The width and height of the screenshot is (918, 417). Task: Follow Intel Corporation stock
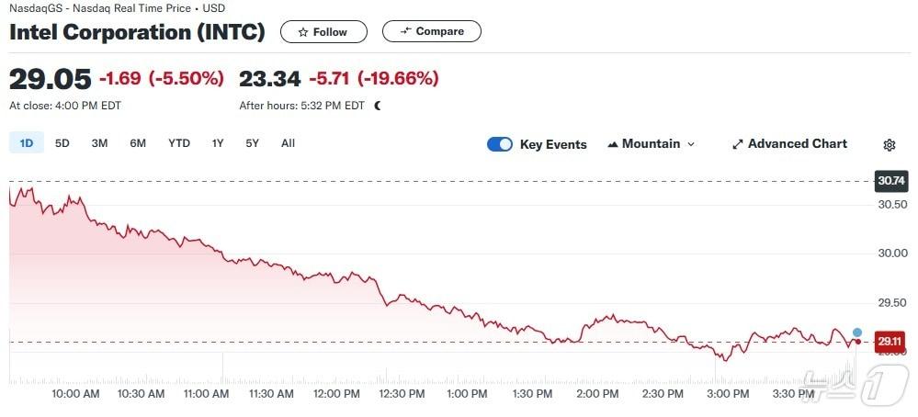(323, 32)
